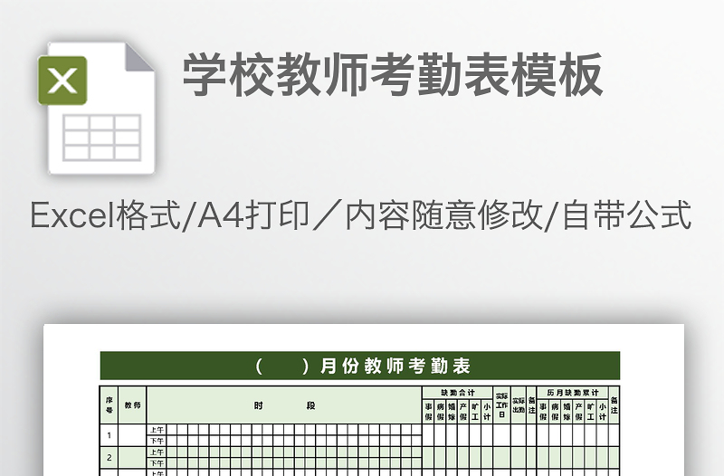Image resolution: width=724 pixels, height=476 pixels.
Task: Click the 实际工作日 column header
Action: coord(501,405)
